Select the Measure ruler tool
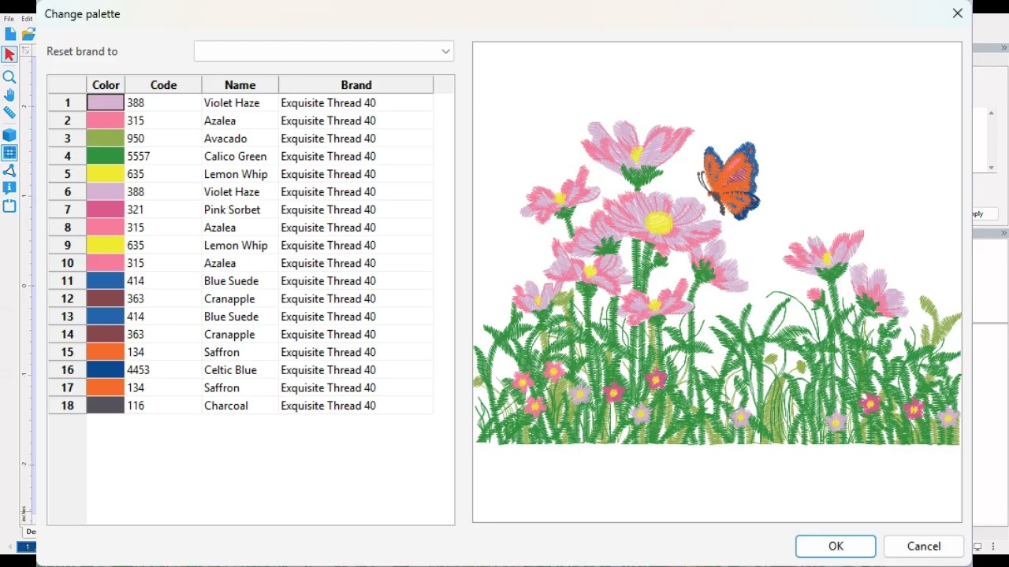 coord(9,113)
